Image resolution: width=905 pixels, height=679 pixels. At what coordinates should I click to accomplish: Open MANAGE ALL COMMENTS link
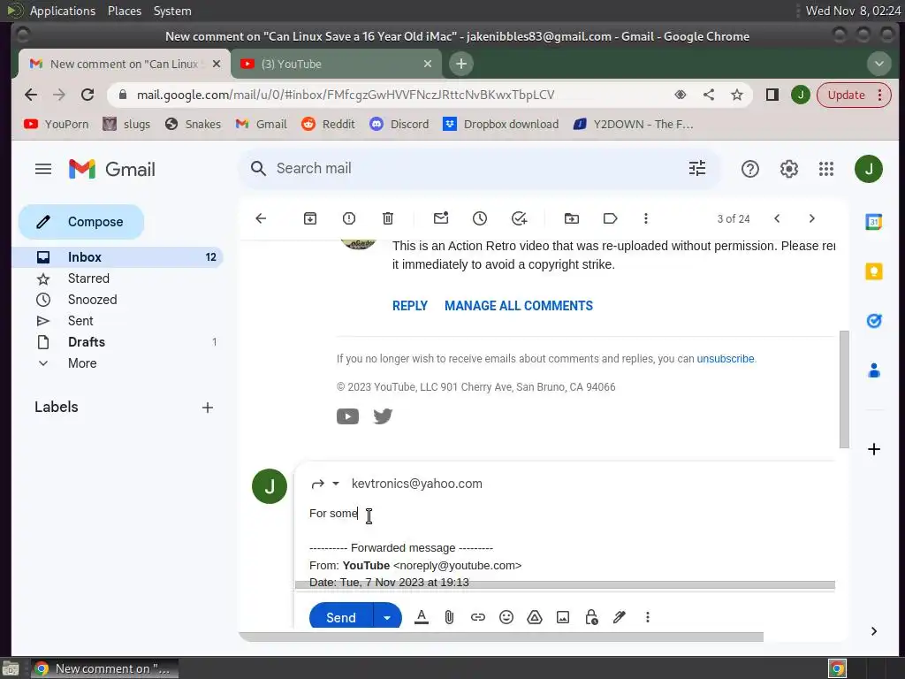coord(518,306)
